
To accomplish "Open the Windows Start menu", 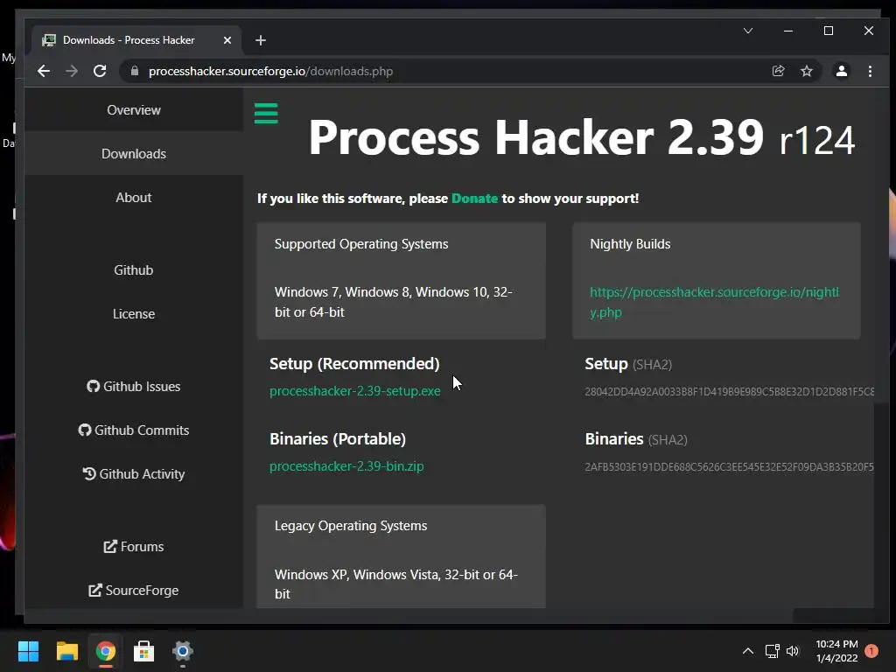I will pos(28,651).
